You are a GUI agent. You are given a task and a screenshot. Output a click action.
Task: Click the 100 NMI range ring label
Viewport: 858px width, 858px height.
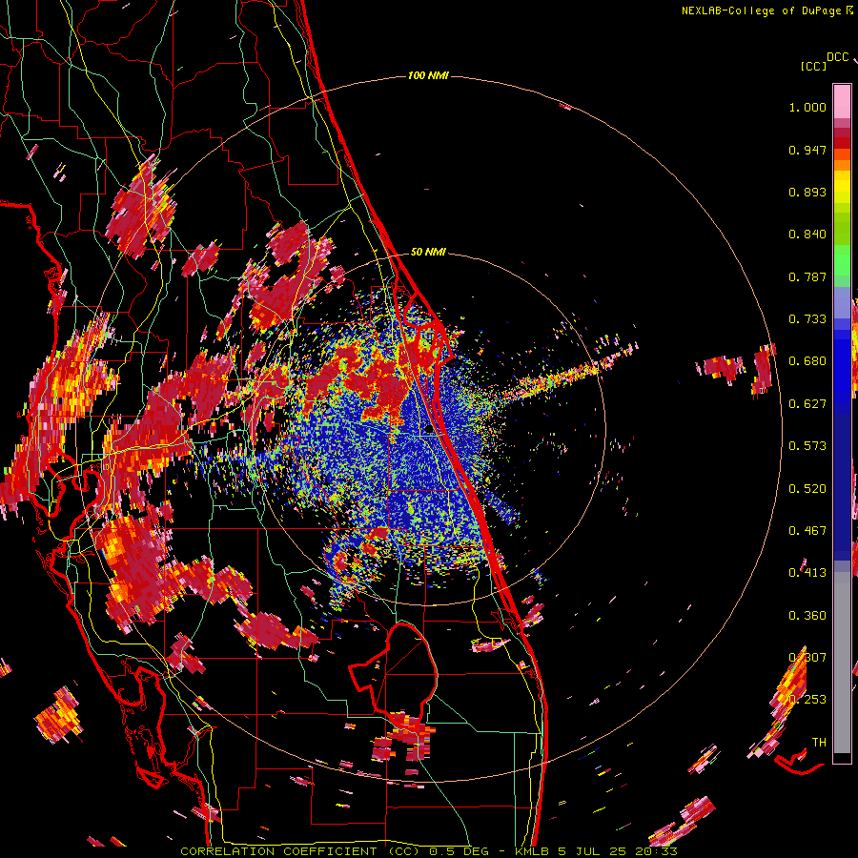click(428, 75)
